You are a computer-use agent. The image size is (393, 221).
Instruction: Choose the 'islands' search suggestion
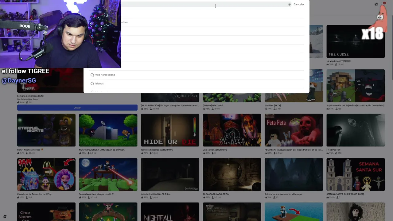click(x=196, y=83)
